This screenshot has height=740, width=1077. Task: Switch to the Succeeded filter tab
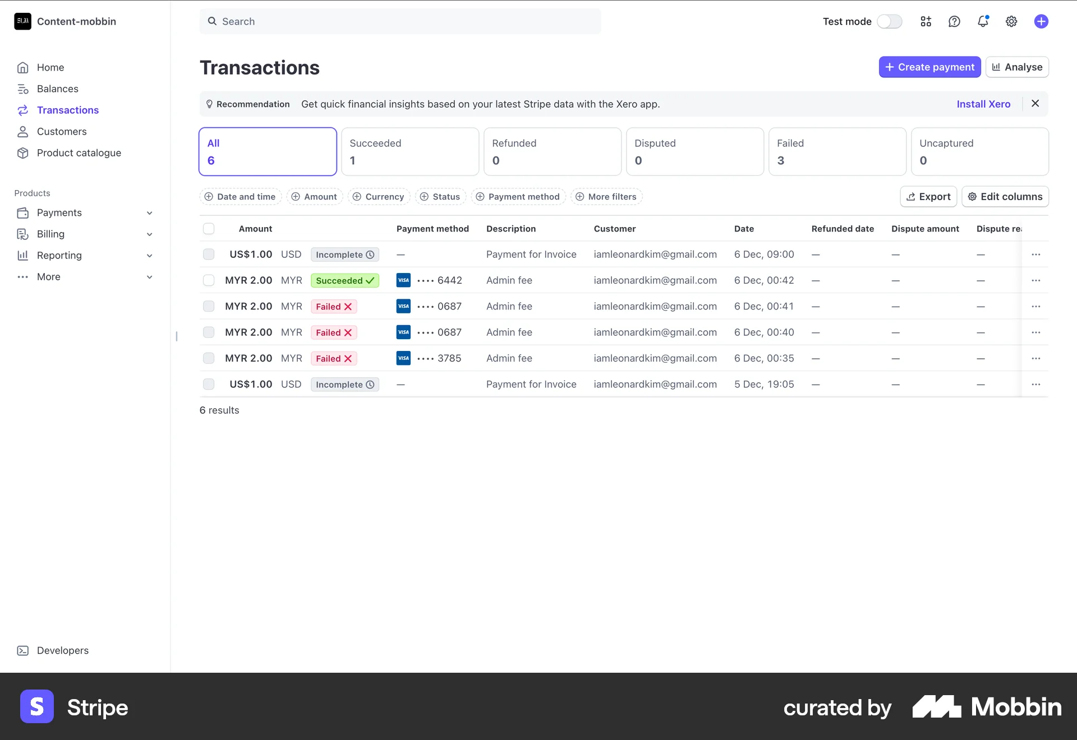pyautogui.click(x=410, y=151)
